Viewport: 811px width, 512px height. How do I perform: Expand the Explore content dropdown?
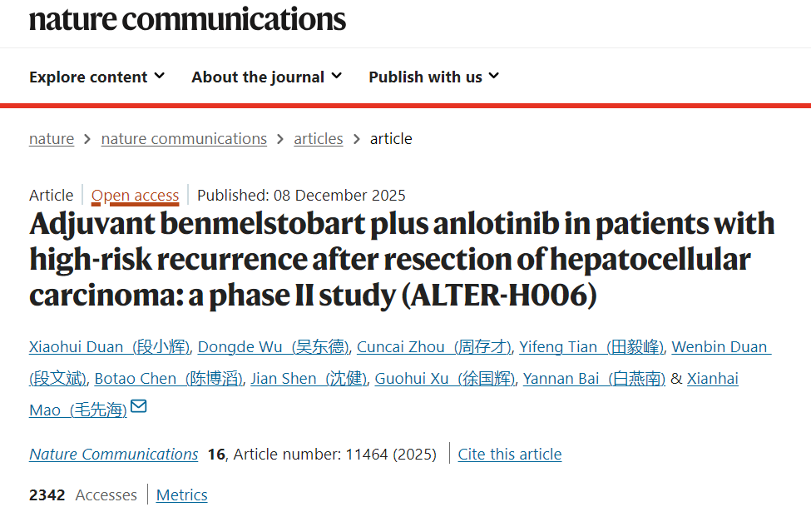tap(96, 77)
